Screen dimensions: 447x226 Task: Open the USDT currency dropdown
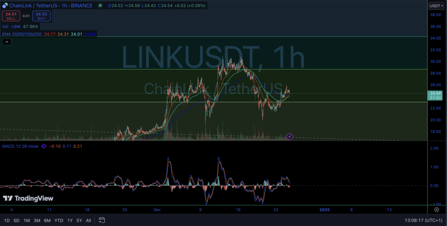[437, 6]
